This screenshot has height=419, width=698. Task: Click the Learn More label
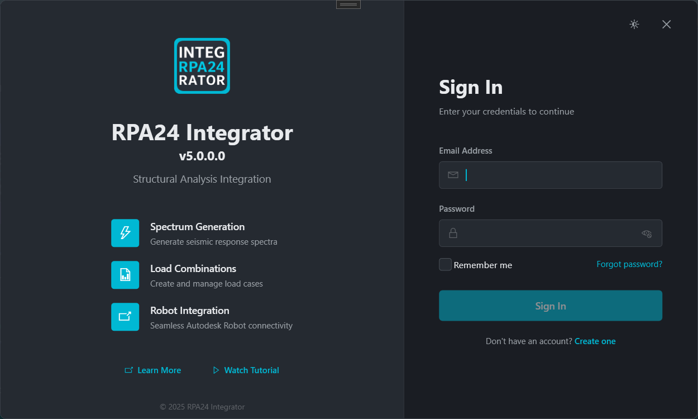159,370
